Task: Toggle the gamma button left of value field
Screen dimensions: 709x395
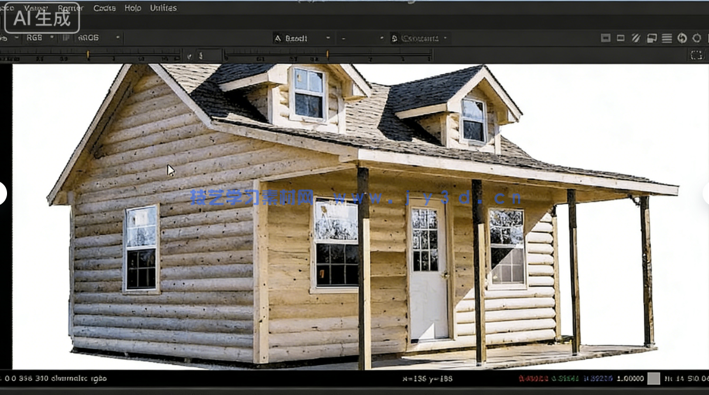Action: (x=189, y=56)
